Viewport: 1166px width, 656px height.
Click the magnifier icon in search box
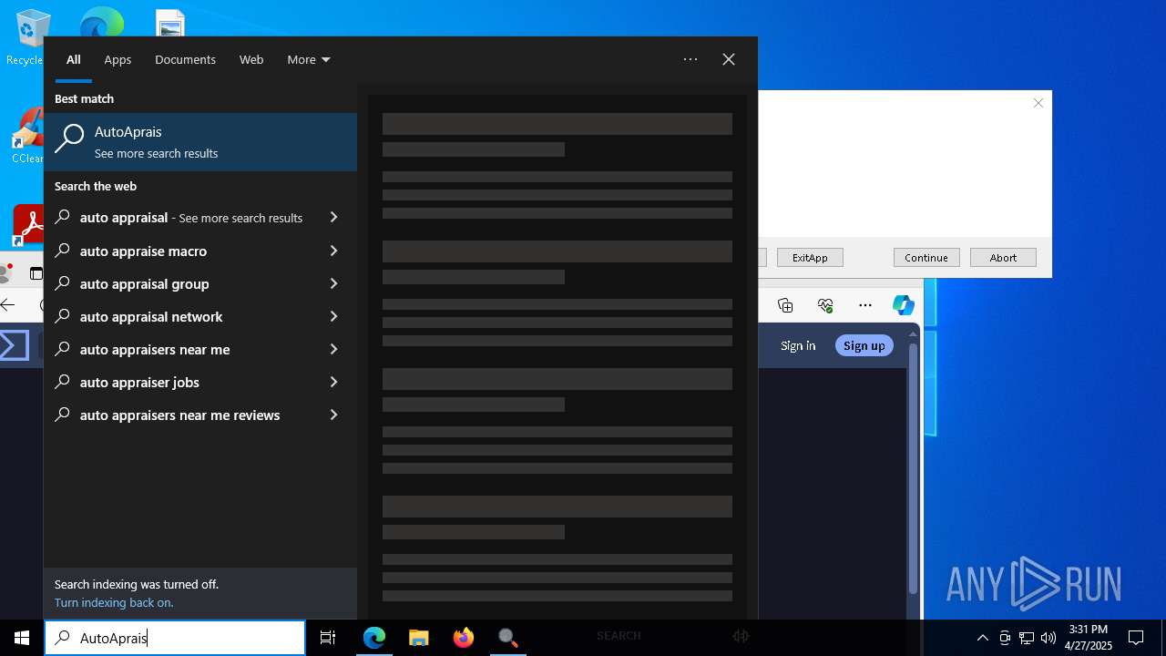click(62, 638)
